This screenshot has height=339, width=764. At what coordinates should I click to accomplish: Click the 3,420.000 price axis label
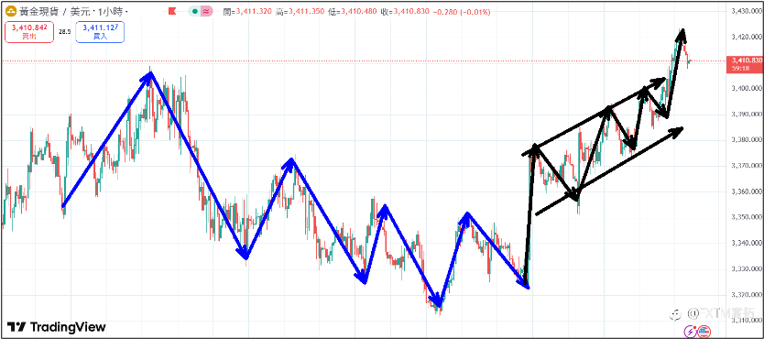(747, 37)
